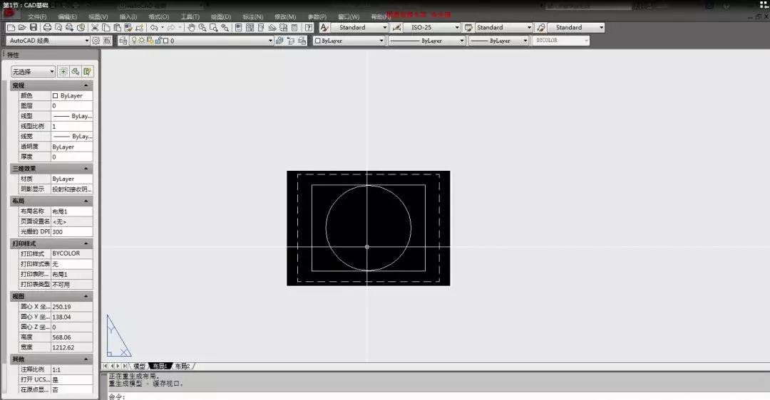
Task: Open the Plot Preview icon
Action: tap(58, 28)
